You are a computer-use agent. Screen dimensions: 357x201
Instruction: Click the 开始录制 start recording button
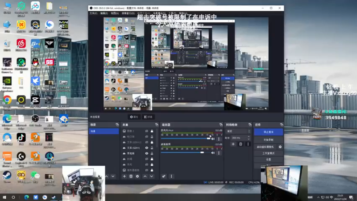(268, 139)
